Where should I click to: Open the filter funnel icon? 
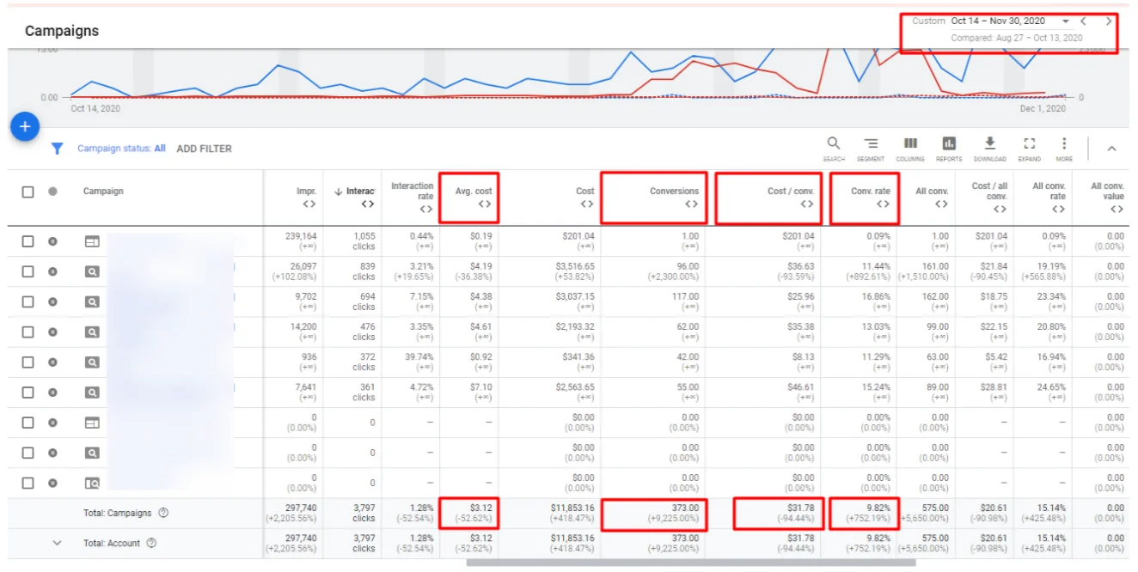pos(57,149)
